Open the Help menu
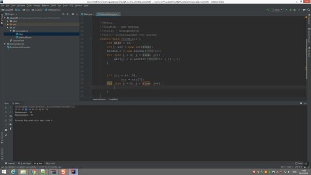Viewport: 311px width, 175px height. [86, 5]
